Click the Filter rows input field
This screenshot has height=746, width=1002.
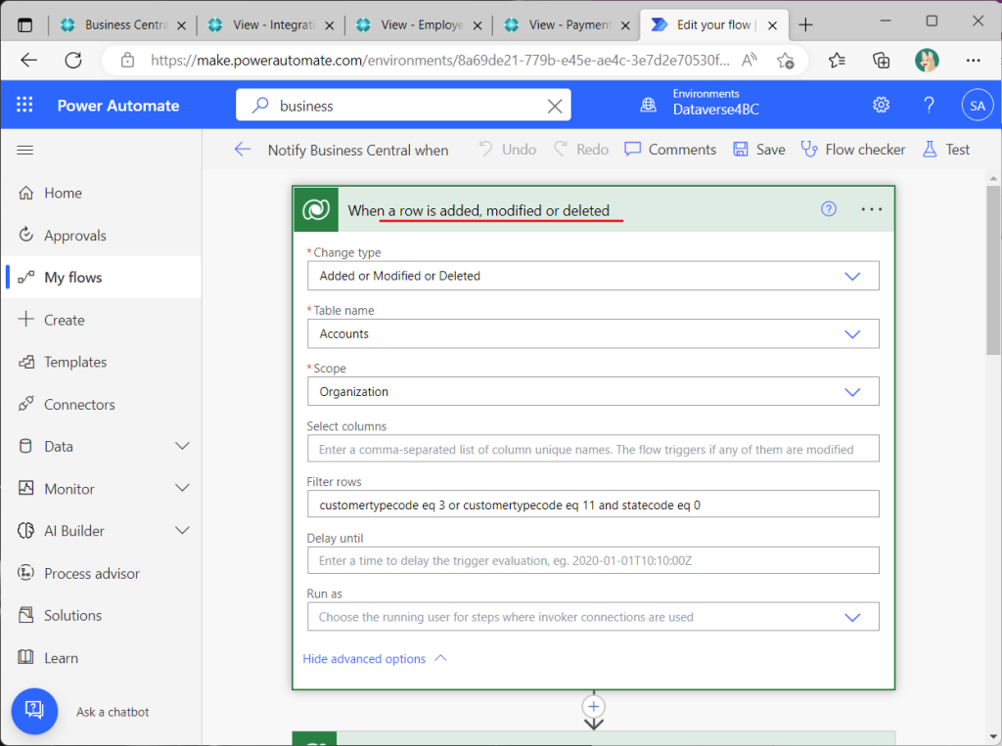point(593,505)
